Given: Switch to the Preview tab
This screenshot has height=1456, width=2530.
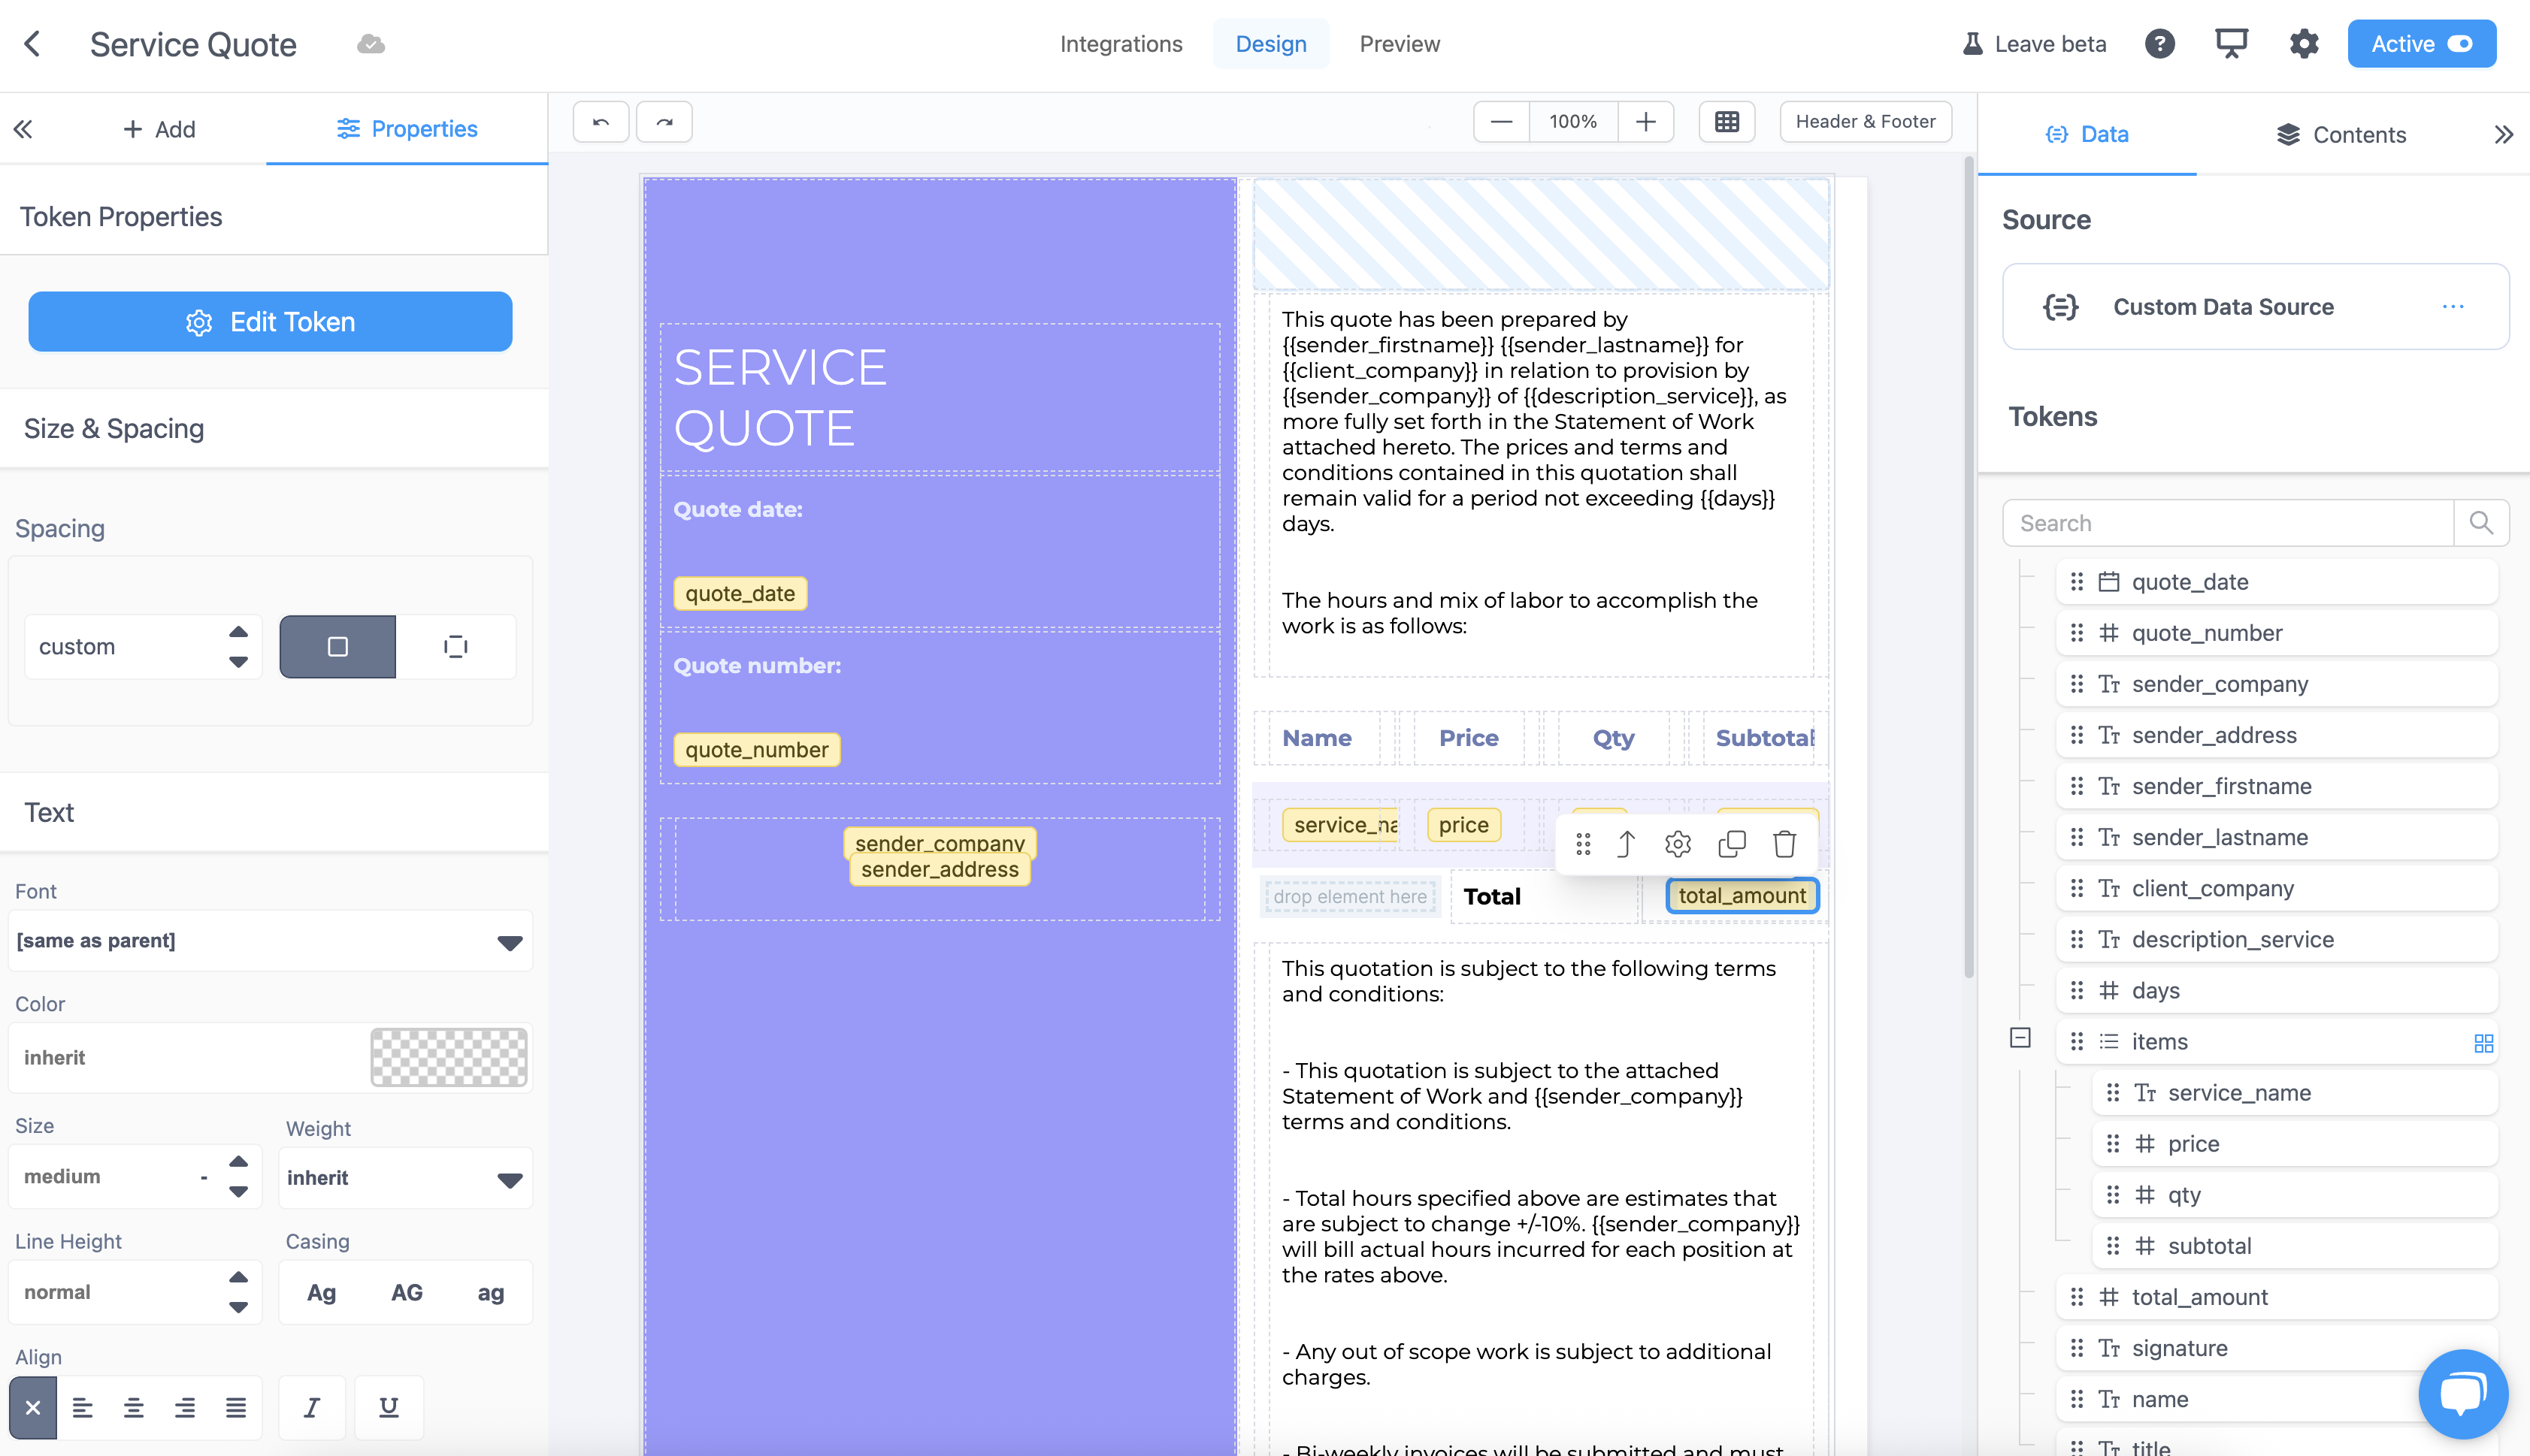Looking at the screenshot, I should click(x=1399, y=44).
